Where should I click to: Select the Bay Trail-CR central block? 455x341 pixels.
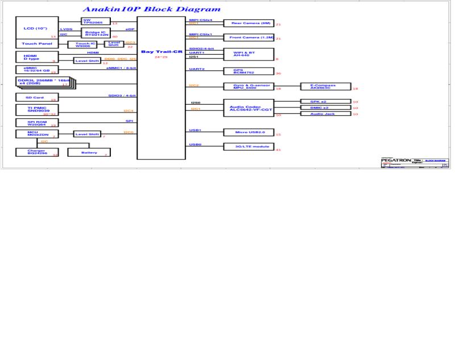pyautogui.click(x=161, y=88)
